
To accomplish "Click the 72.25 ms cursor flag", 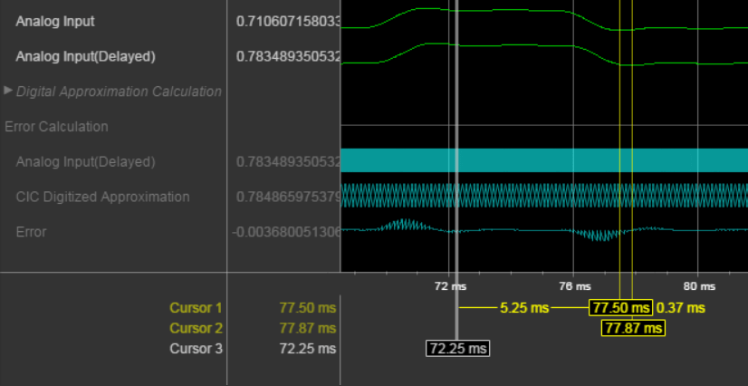I will click(457, 348).
